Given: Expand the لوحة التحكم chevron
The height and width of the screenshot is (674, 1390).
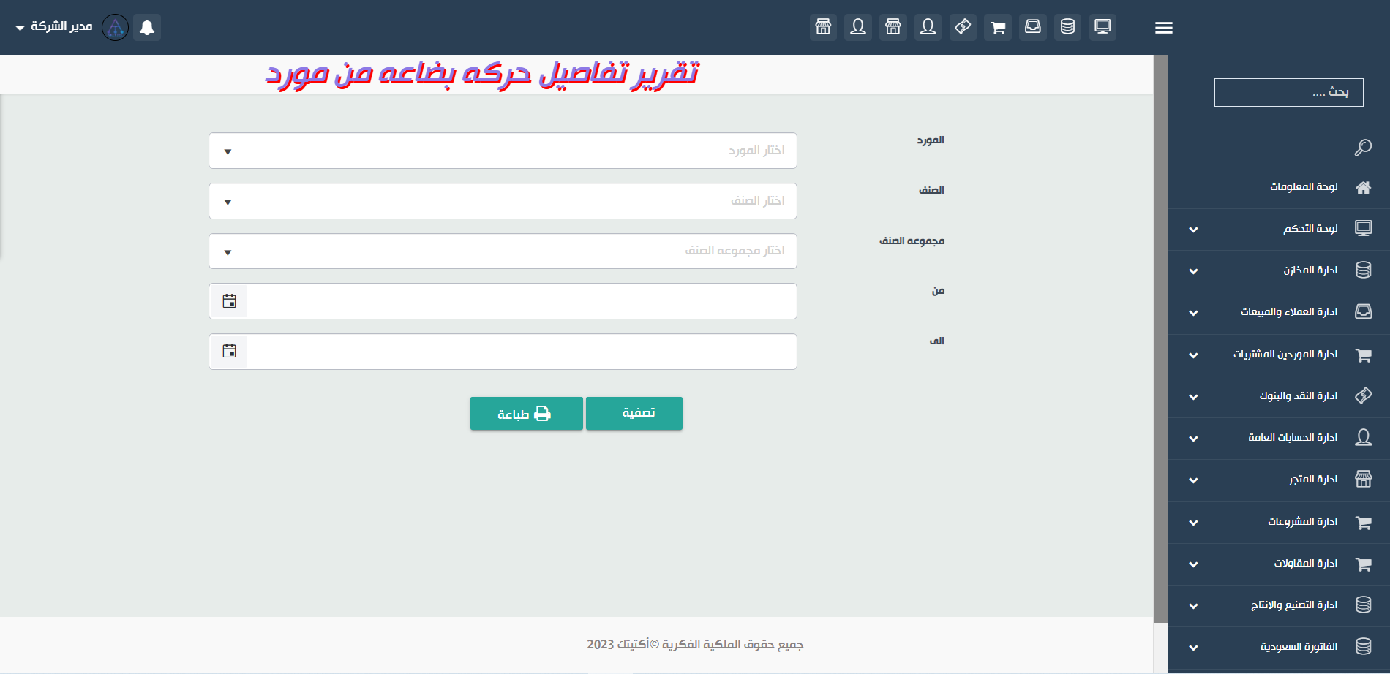Looking at the screenshot, I should pos(1193,230).
